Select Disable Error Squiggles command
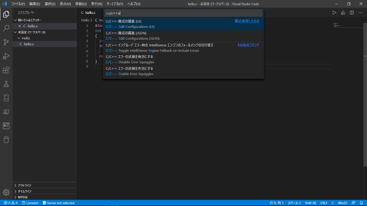The height and width of the screenshot is (206, 367). 184,60
